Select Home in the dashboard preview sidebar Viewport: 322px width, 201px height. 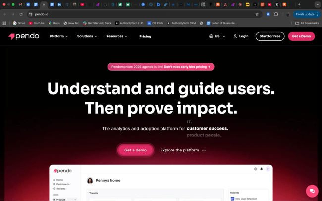tap(58, 180)
